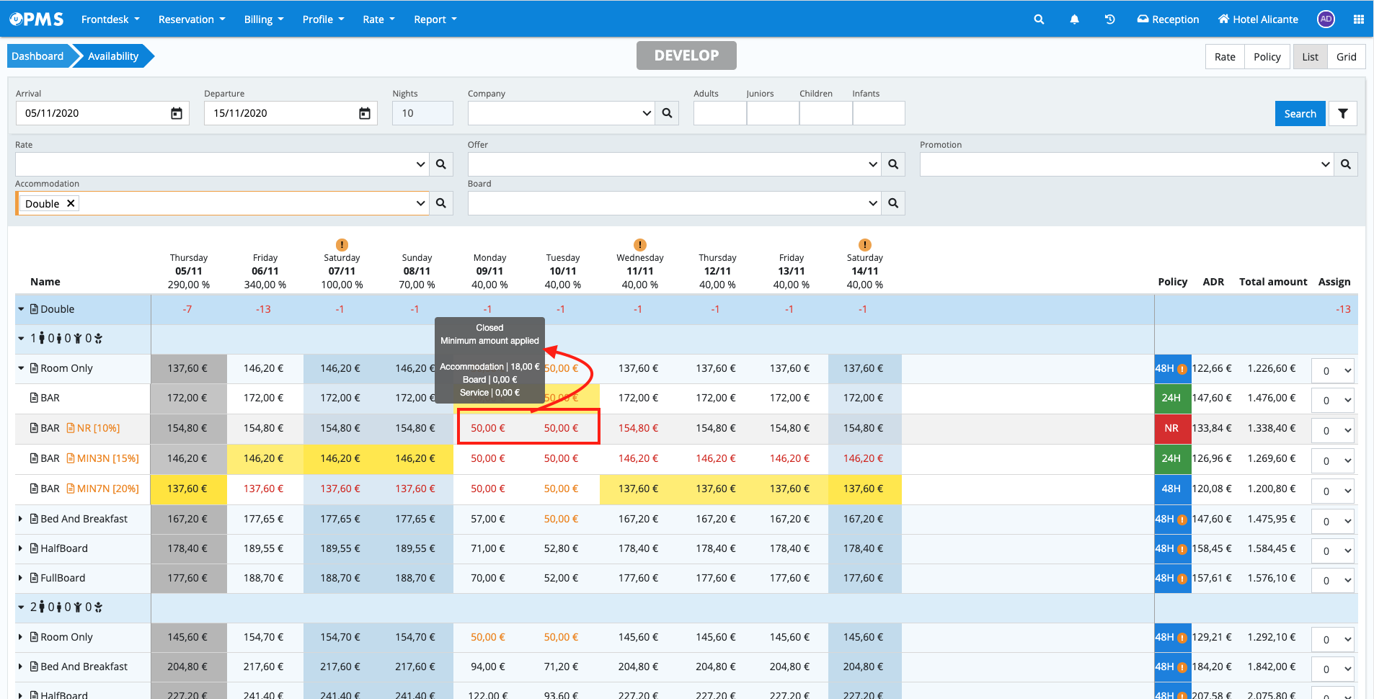Open the Arrival date calendar picker
The height and width of the screenshot is (699, 1374).
177,113
